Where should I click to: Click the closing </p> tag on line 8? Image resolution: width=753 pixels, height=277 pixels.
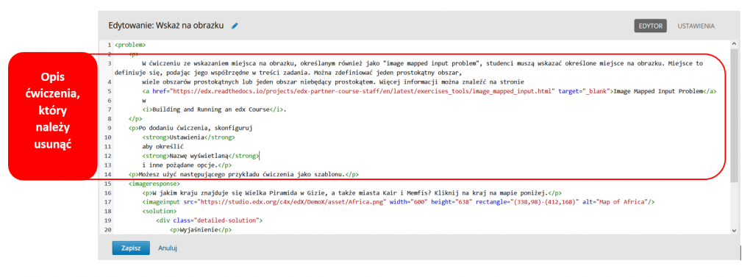(x=135, y=118)
